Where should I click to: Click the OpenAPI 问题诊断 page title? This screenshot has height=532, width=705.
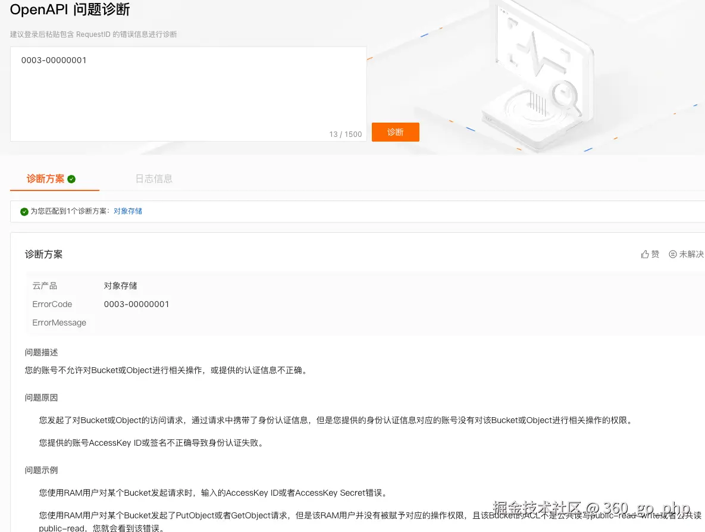coord(70,10)
